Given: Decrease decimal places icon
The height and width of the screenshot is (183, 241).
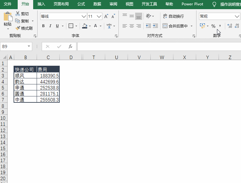Looking at the screenshot, I should click(237, 26).
